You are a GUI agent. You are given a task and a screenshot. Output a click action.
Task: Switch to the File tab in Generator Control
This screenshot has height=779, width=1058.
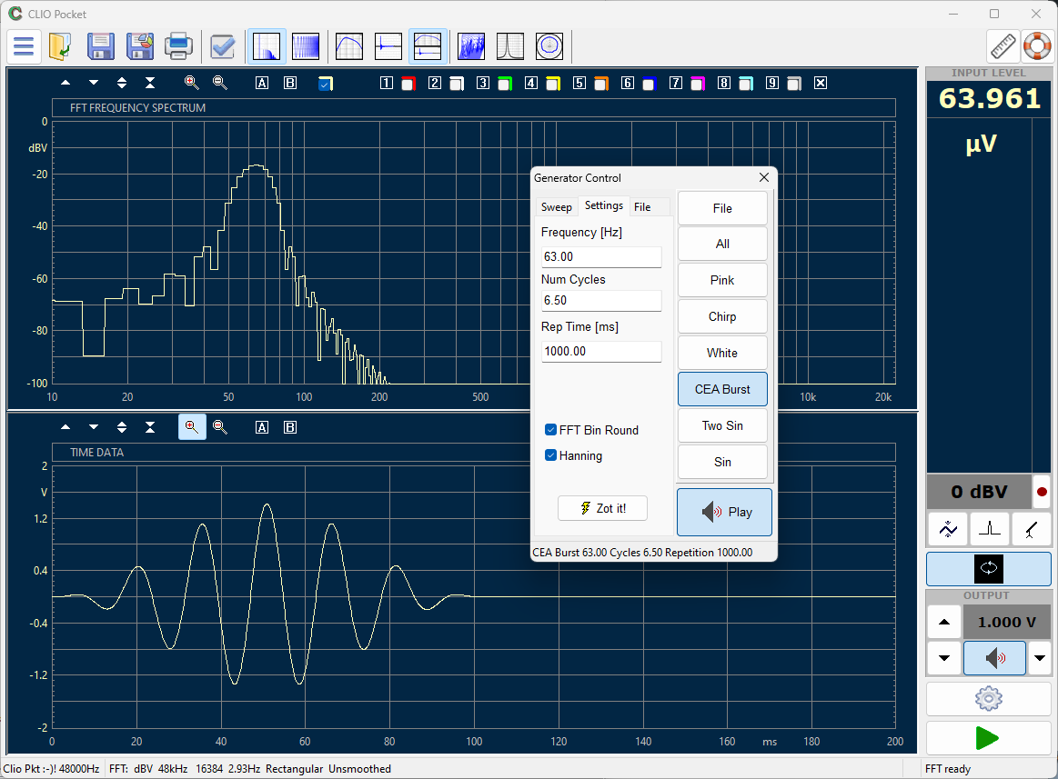642,207
